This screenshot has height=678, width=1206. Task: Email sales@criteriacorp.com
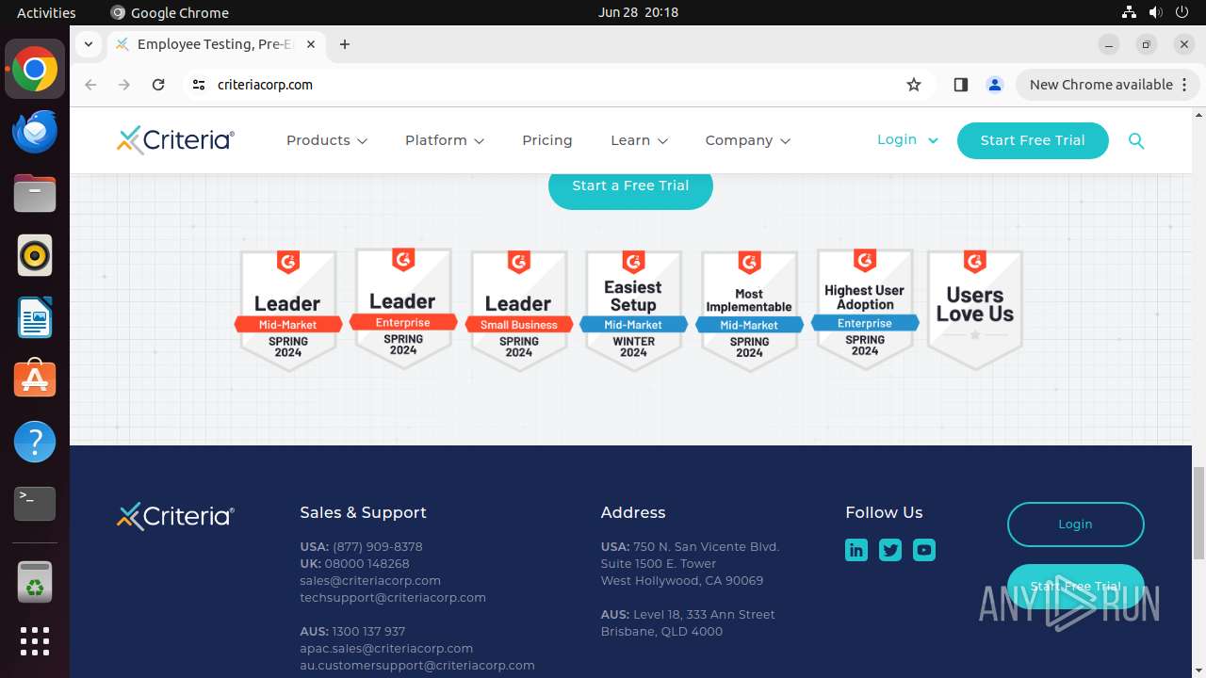pos(370,581)
